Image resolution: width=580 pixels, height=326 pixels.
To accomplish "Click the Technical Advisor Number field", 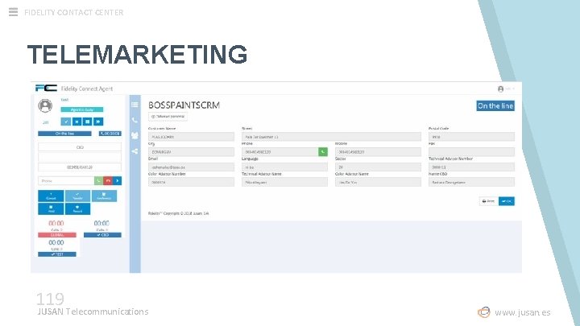I will point(471,167).
